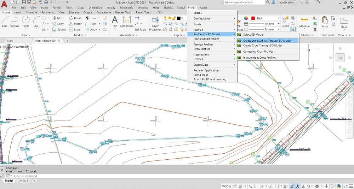The height and width of the screenshot is (189, 354).
Task: Click the Scale tool
Action: click(75, 29)
